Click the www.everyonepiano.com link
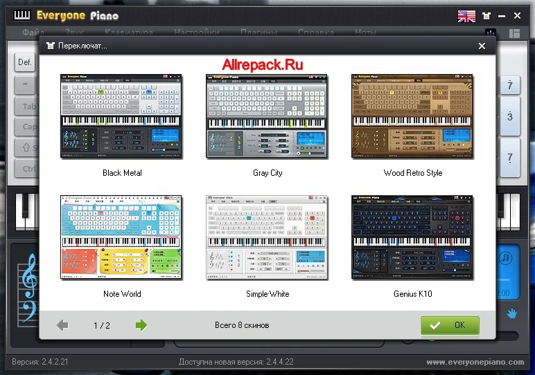 pos(475,362)
